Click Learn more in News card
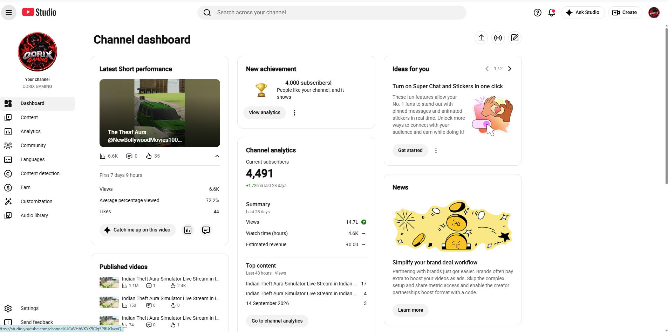The width and height of the screenshot is (668, 332). click(x=410, y=310)
